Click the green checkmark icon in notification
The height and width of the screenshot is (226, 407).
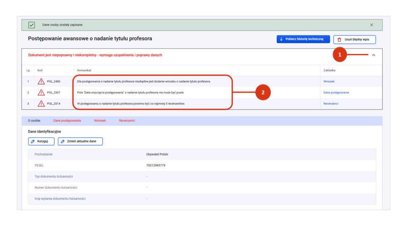[x=31, y=25]
